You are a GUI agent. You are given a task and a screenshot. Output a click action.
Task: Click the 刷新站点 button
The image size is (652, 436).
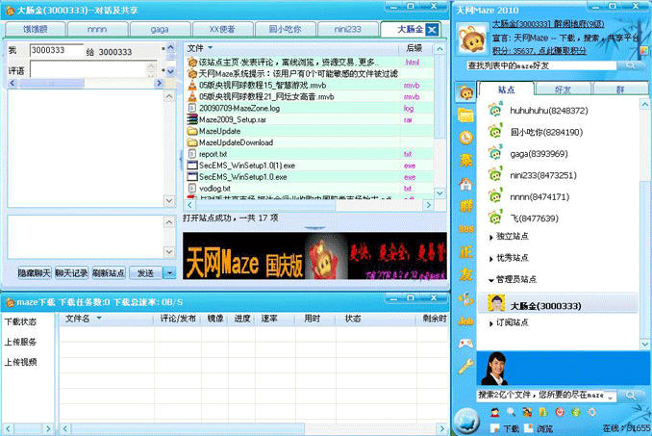(x=110, y=273)
